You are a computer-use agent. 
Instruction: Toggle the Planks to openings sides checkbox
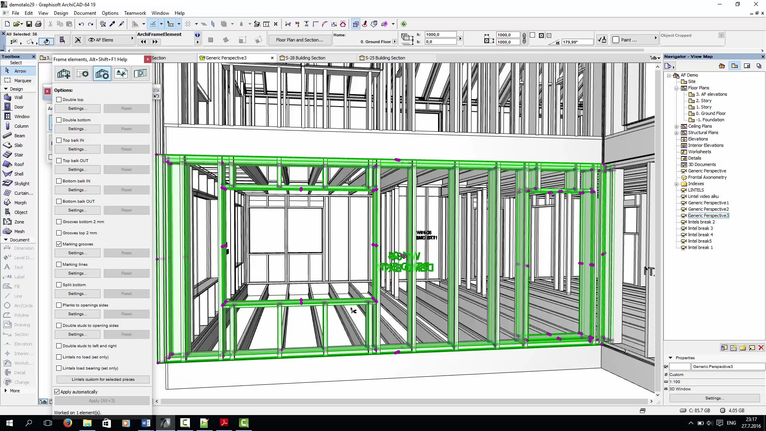[x=59, y=305]
